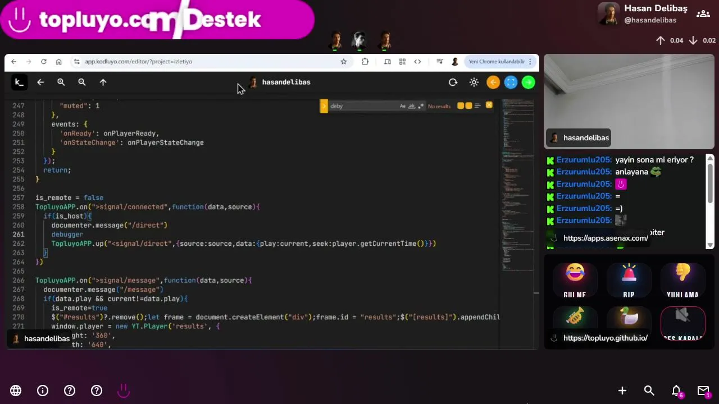The image size is (719, 404).
Task: Toggle find in selection icon
Action: tap(477, 106)
